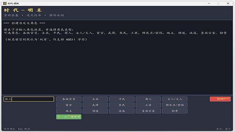Pick the 平民 role button

tap(122, 99)
